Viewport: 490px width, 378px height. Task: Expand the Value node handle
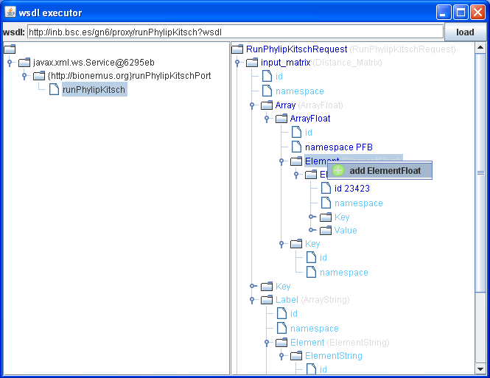tap(312, 231)
